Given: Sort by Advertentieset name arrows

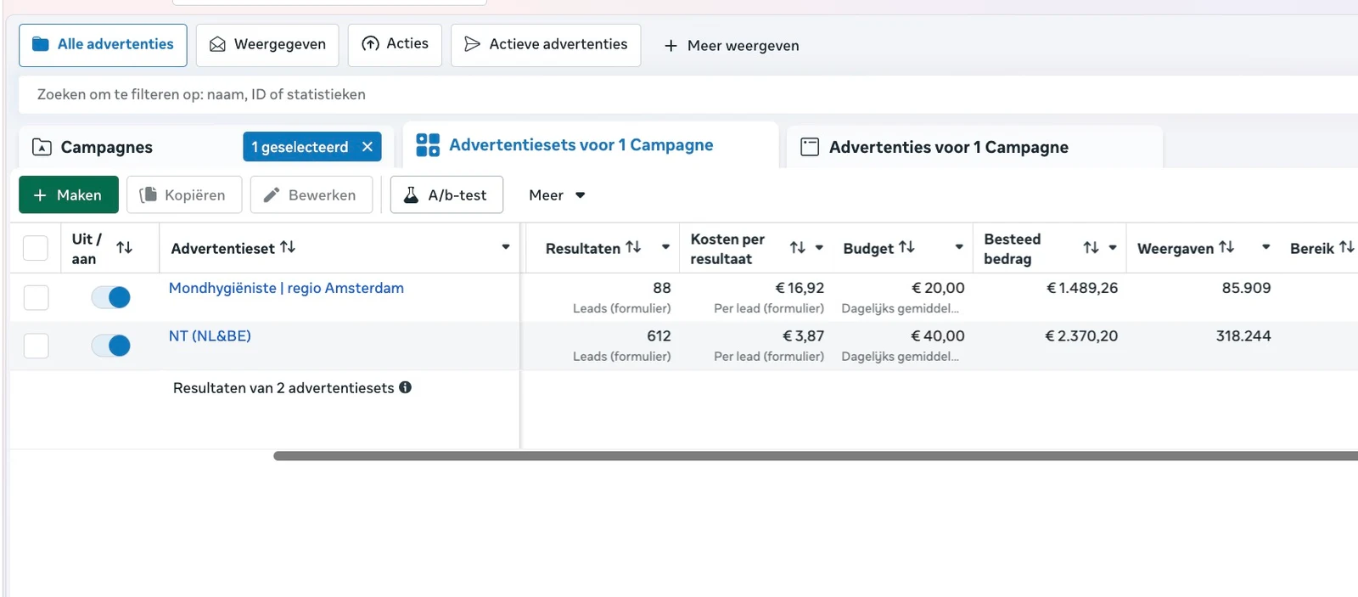Looking at the screenshot, I should coord(288,246).
